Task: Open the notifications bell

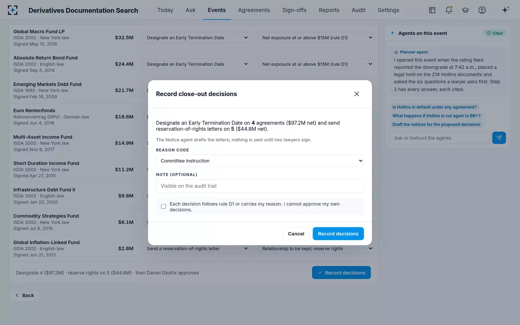Action: (449, 10)
